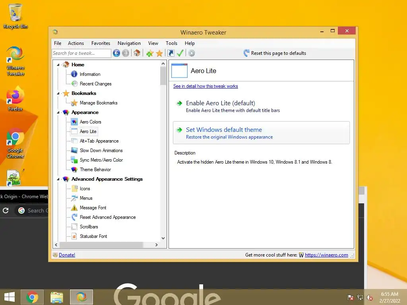Viewport: 407px width, 305px height.
Task: Select Manage Bookmarks in the tree
Action: (99, 103)
